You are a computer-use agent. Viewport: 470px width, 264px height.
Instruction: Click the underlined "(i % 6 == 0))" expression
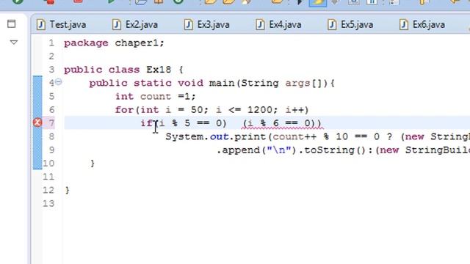282,123
